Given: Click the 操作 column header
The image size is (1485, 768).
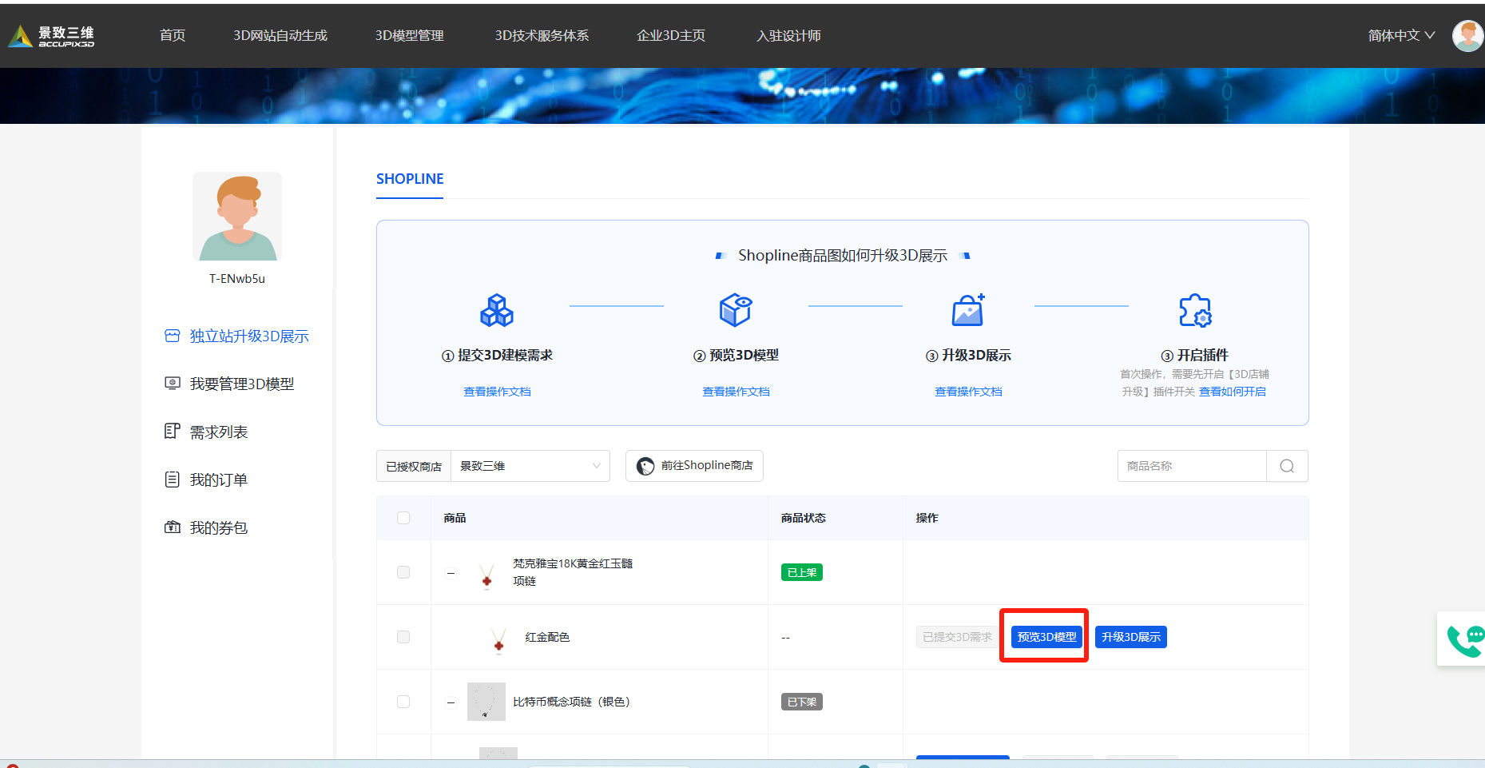Looking at the screenshot, I should tap(927, 518).
